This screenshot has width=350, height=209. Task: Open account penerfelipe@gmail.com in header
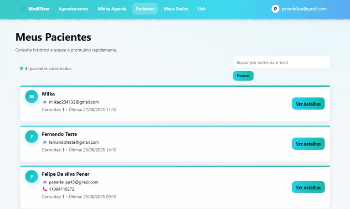tap(304, 9)
